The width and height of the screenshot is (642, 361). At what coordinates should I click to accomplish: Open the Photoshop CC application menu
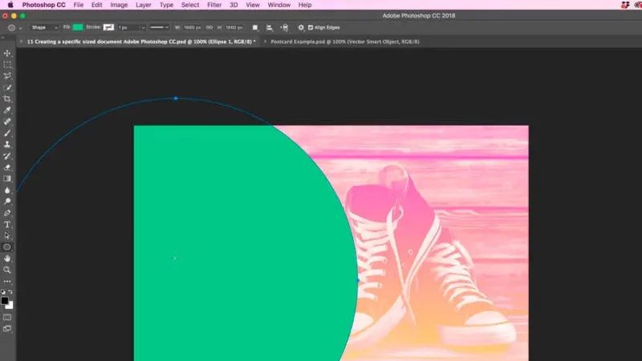[x=43, y=5]
